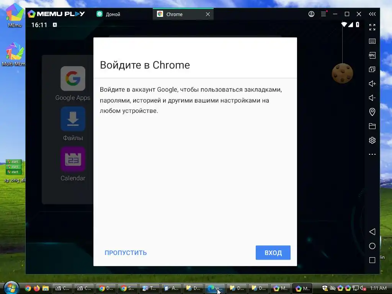The height and width of the screenshot is (294, 392).
Task: Tap the Android recent apps square
Action: point(372,260)
